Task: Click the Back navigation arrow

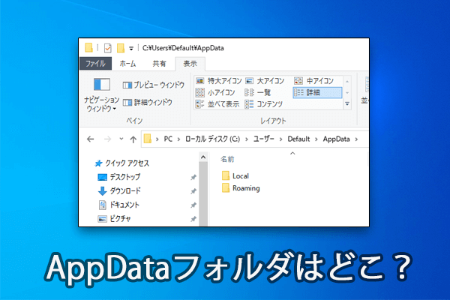Action: tap(91, 139)
